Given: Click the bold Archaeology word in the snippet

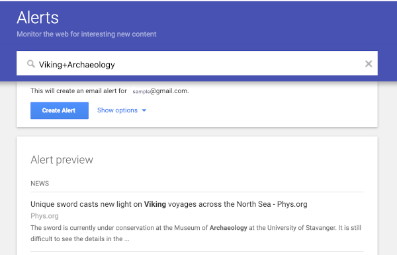Looking at the screenshot, I should [x=228, y=228].
